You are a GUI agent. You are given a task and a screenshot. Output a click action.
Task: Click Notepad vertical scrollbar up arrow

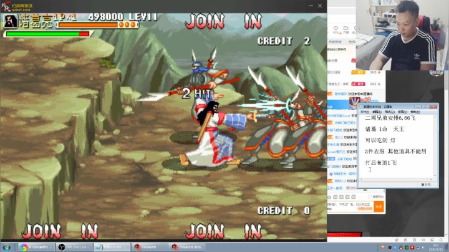tap(435, 117)
